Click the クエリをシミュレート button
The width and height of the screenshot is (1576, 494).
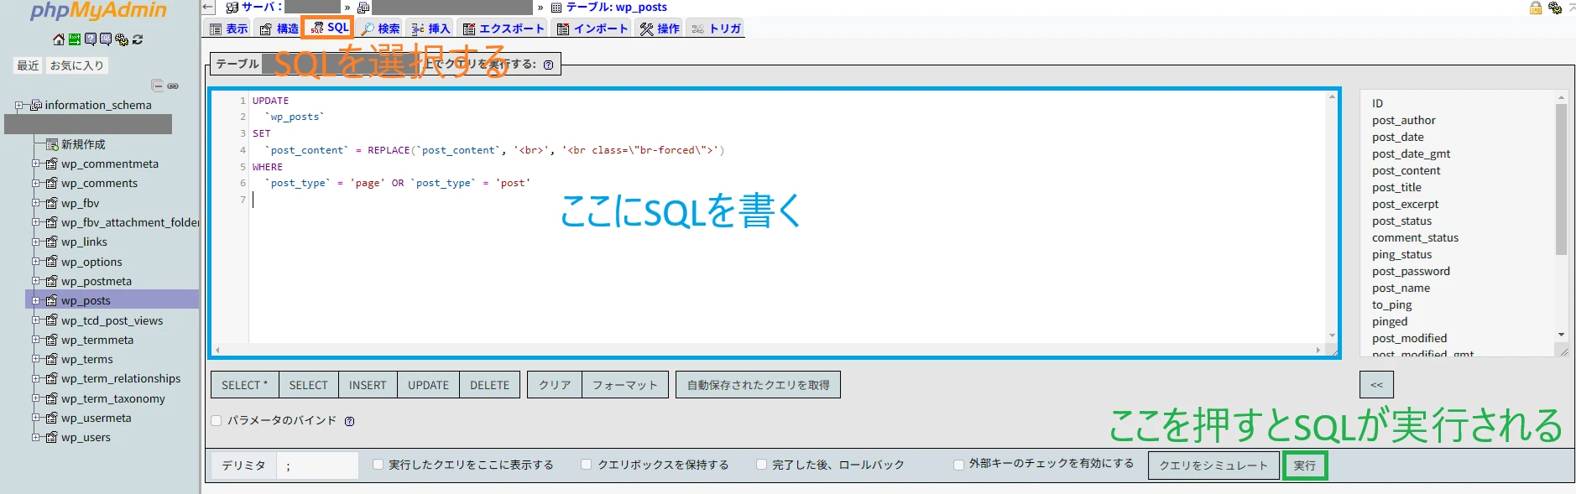pyautogui.click(x=1213, y=465)
